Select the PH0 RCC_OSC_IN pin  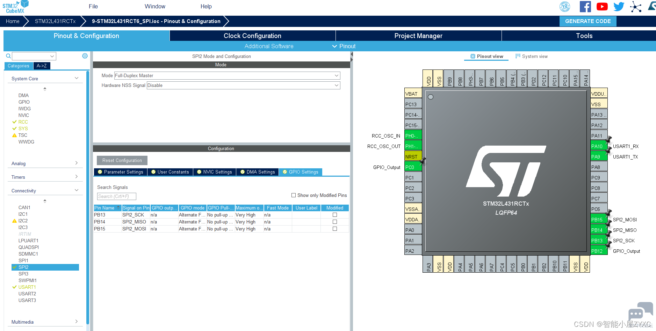(x=413, y=136)
